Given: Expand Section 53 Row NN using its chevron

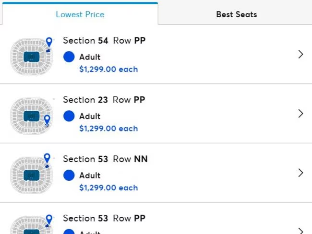Looking at the screenshot, I should [301, 173].
